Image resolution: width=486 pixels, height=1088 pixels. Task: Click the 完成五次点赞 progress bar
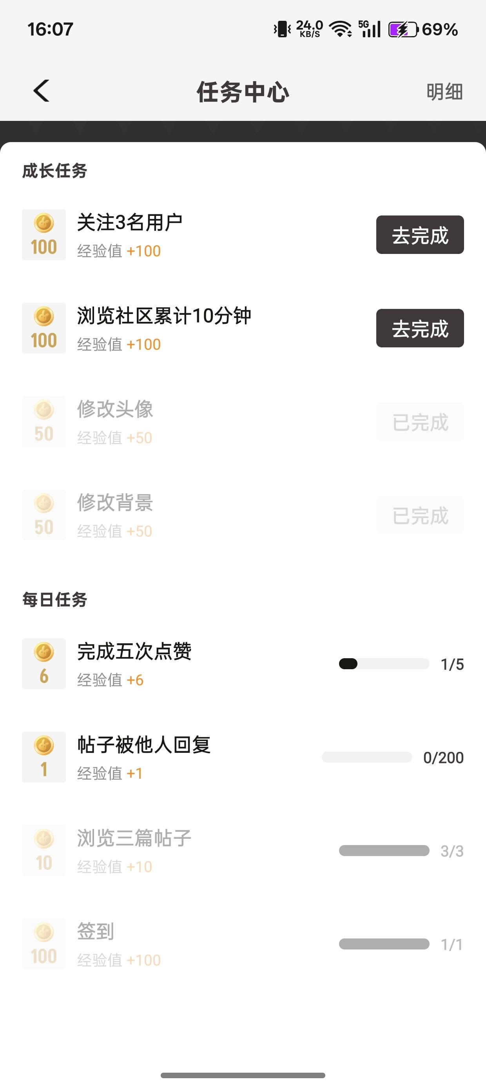click(x=384, y=664)
